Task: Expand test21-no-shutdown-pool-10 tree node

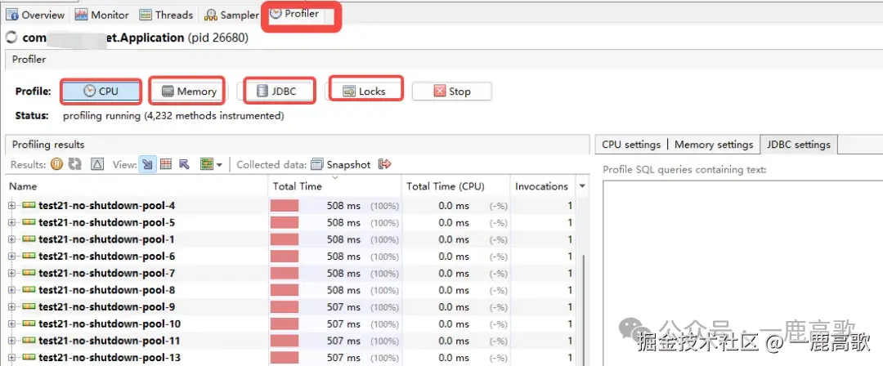Action: coord(11,324)
